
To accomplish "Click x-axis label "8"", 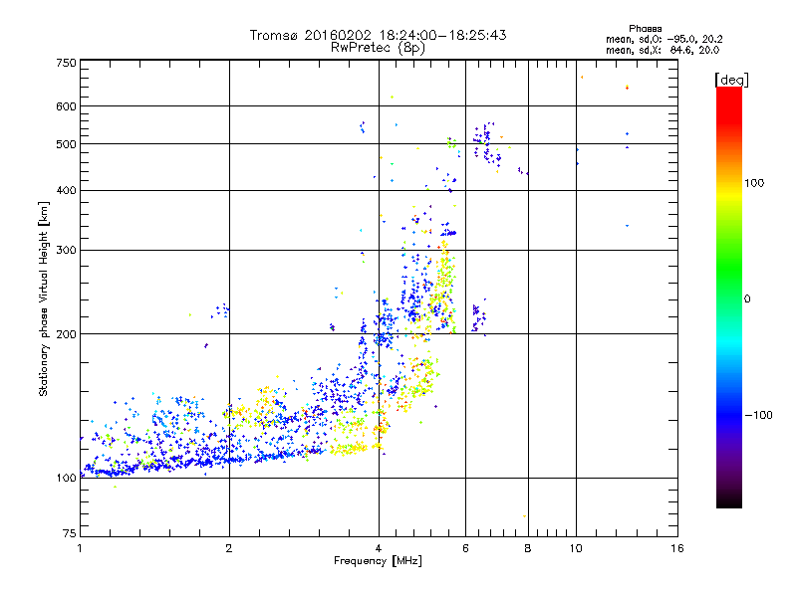I will point(528,548).
